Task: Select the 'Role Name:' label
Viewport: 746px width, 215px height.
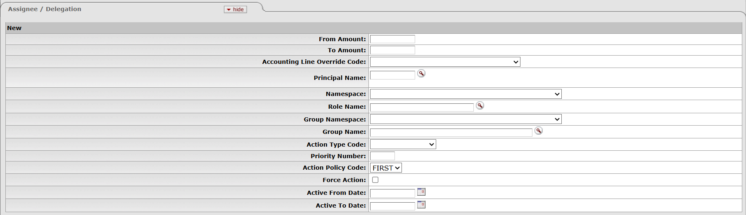Action: (x=347, y=107)
